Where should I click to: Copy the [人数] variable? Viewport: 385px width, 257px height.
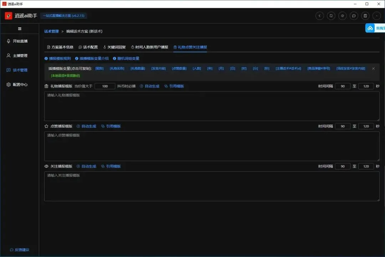197,68
